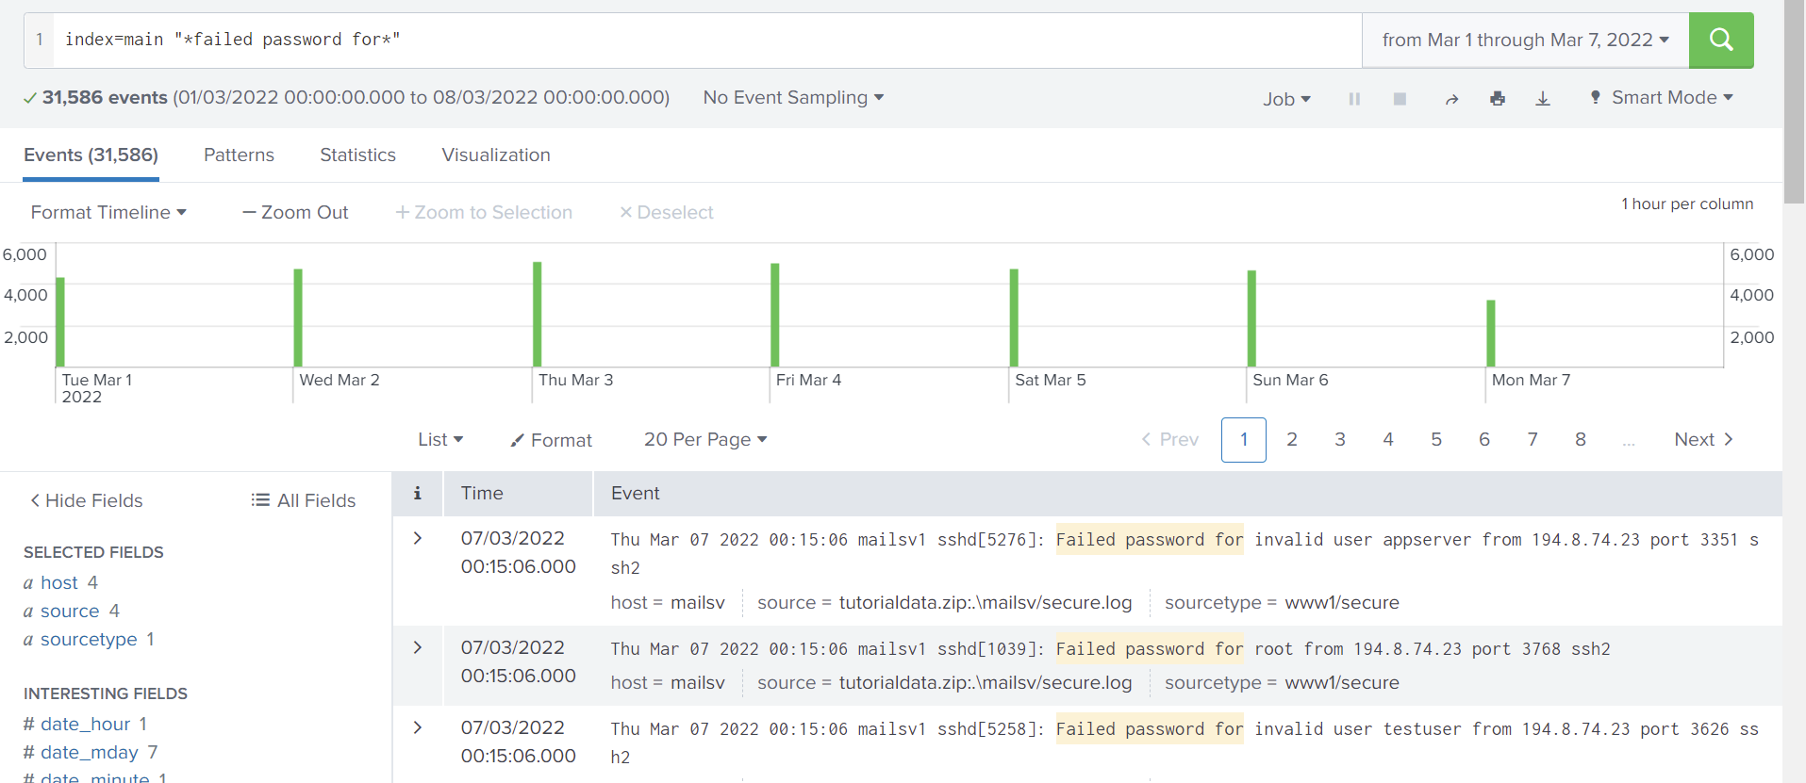The image size is (1806, 783).
Task: Open the time range picker dropdown
Action: [1525, 40]
